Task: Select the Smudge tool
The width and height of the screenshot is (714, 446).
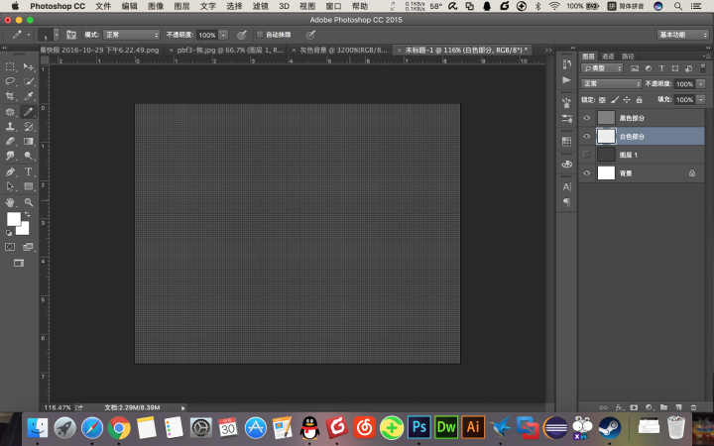Action: point(10,156)
